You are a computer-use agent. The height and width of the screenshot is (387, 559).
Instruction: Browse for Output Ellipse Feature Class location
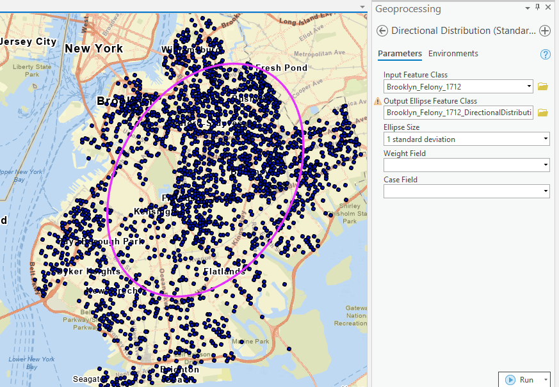tap(543, 113)
